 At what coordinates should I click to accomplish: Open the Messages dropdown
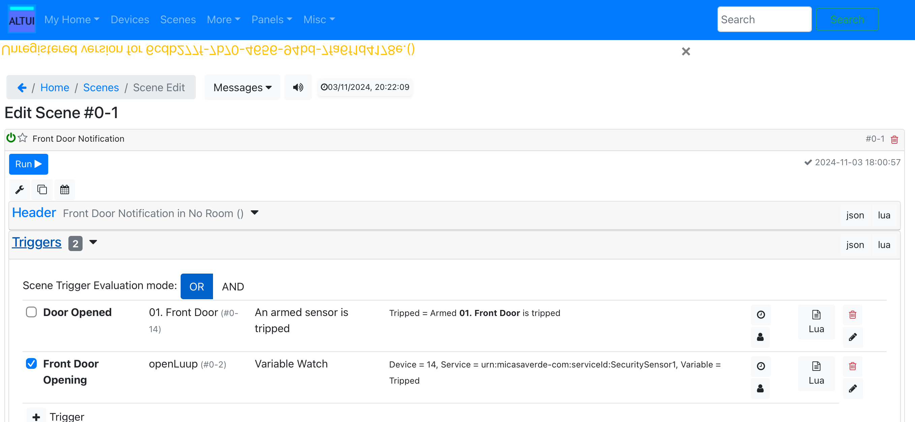[242, 87]
